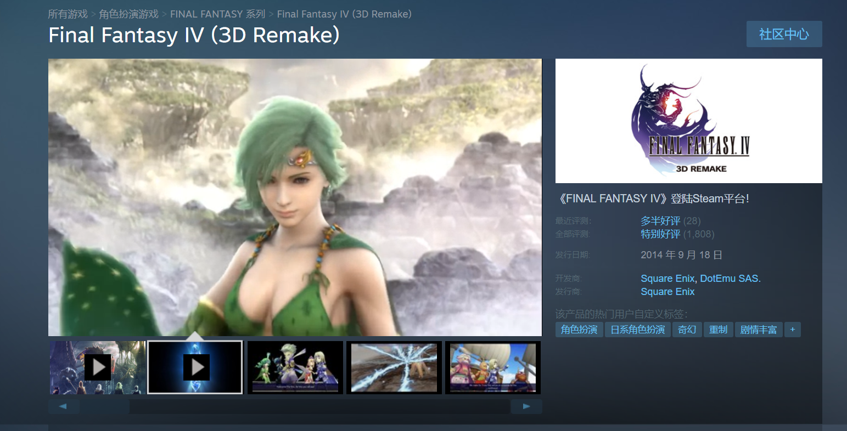Click the thumbnail strip scrollbar handle

[104, 406]
